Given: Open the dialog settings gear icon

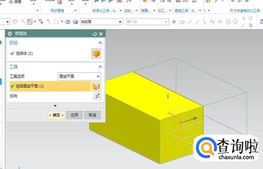Looking at the screenshot, I should click(x=10, y=34).
